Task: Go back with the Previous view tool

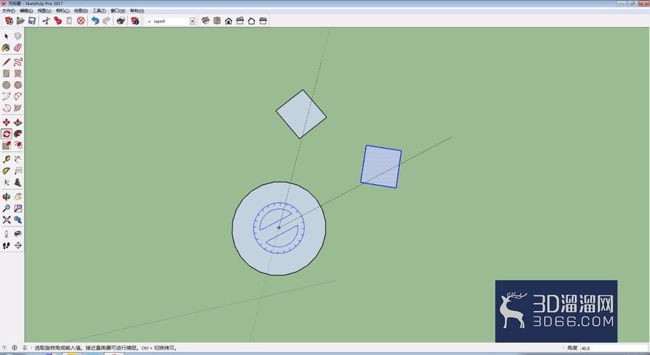Action: point(18,220)
